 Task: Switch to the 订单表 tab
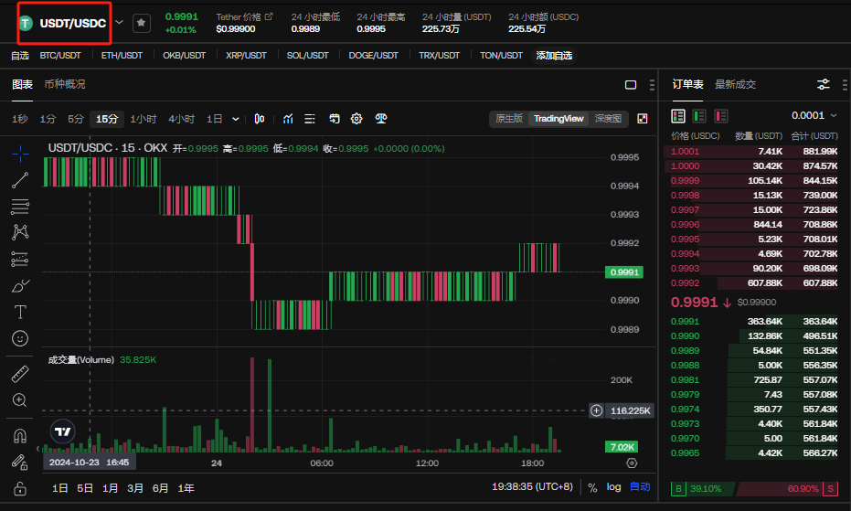(687, 84)
